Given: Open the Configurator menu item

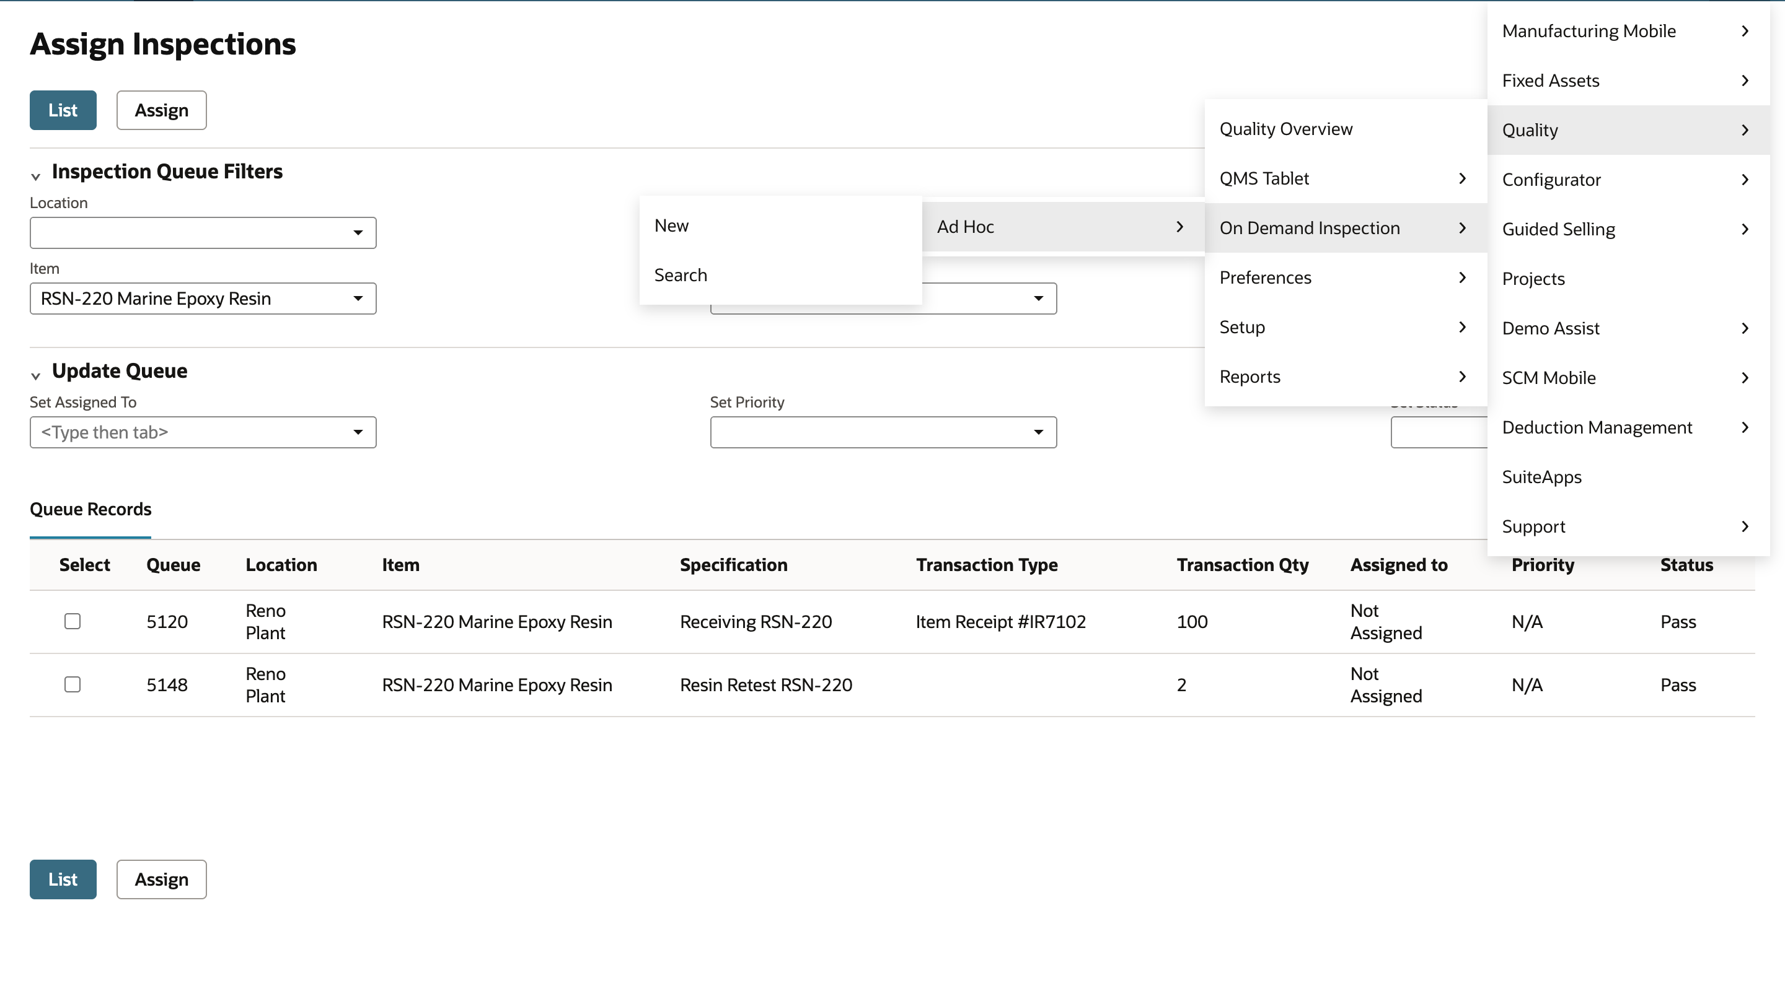Looking at the screenshot, I should (x=1628, y=180).
